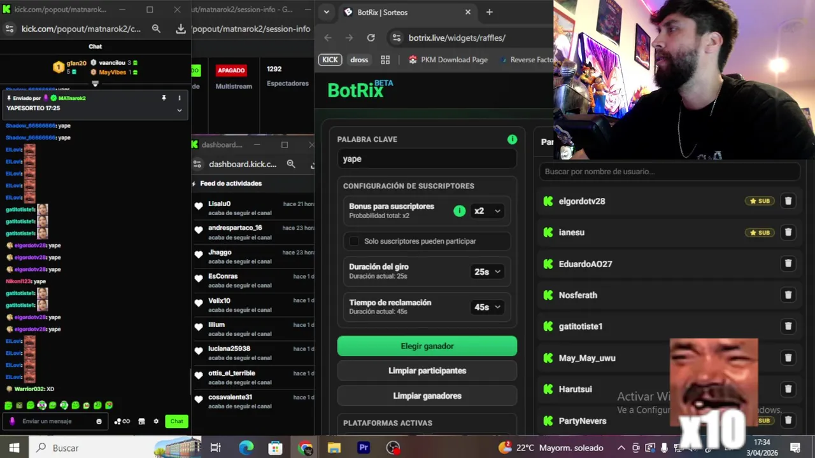Close the BotRix Sorteos tab
The height and width of the screenshot is (458, 815).
coord(468,12)
